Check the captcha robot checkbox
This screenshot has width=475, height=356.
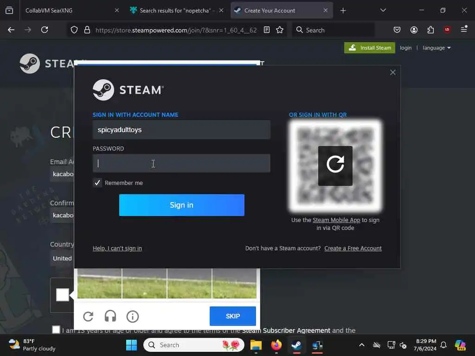point(63,295)
